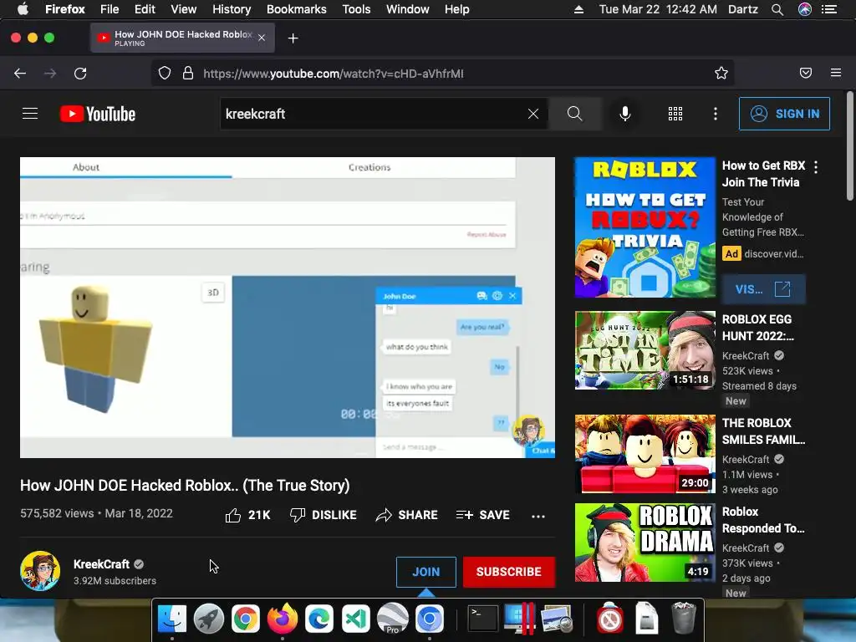This screenshot has height=642, width=856.
Task: Open the History menu
Action: 232,9
